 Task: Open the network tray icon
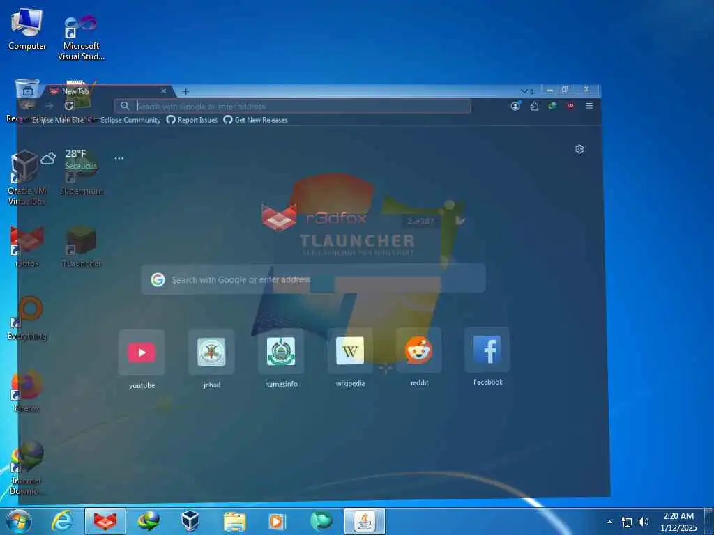pyautogui.click(x=627, y=522)
